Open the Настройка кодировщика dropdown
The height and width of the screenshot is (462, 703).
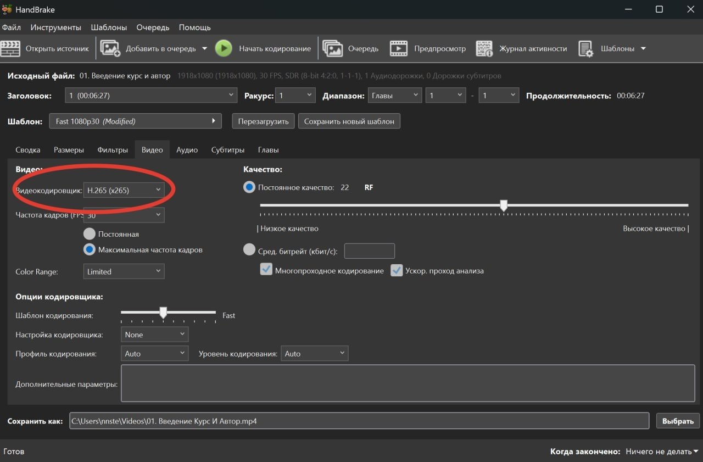tap(154, 335)
